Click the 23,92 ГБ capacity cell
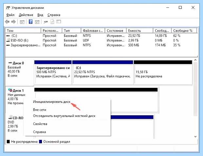Viewport: 203px width, 156px height. [x=134, y=36]
